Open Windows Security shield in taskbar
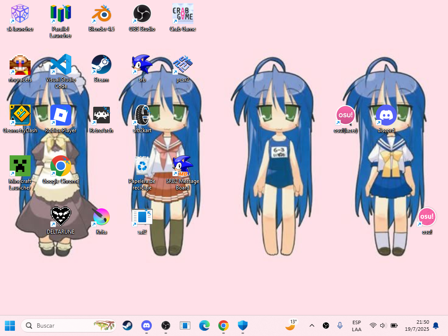The image size is (448, 336). pyautogui.click(x=242, y=325)
